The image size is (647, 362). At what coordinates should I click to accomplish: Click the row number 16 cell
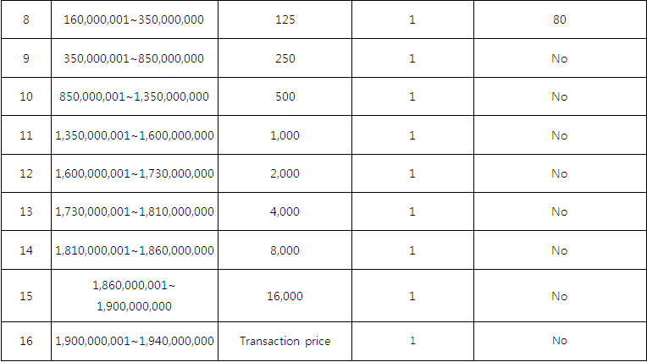click(x=26, y=341)
